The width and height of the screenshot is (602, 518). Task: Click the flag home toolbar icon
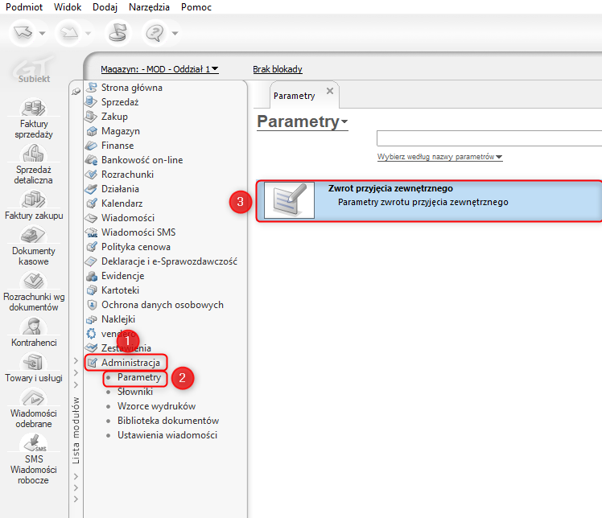pyautogui.click(x=118, y=33)
